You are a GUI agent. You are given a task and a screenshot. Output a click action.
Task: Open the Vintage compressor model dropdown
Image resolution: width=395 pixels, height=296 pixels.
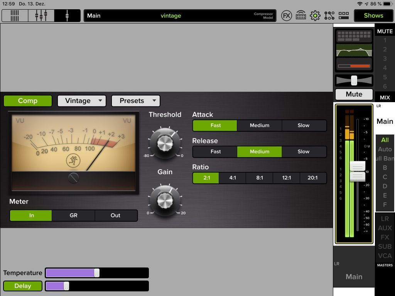pyautogui.click(x=82, y=101)
